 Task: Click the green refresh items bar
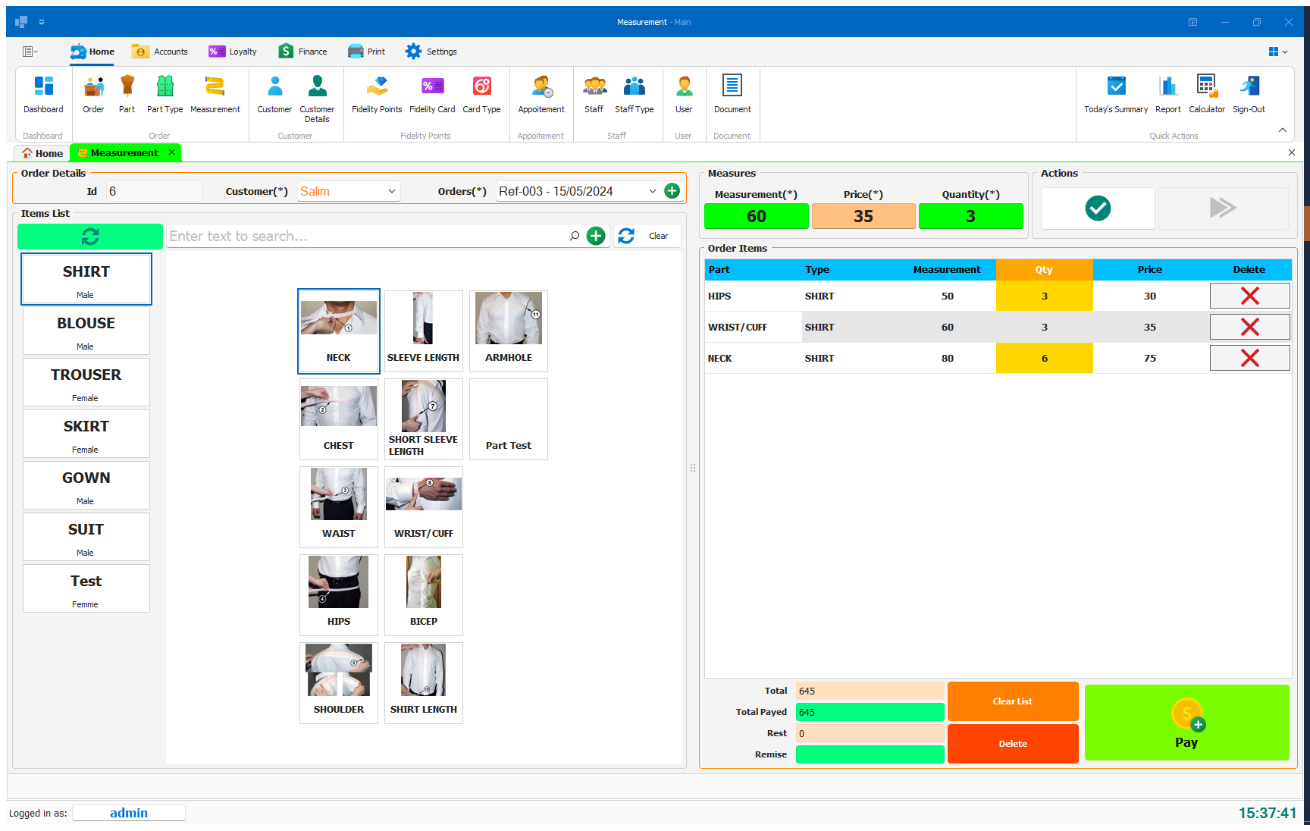pyautogui.click(x=90, y=237)
